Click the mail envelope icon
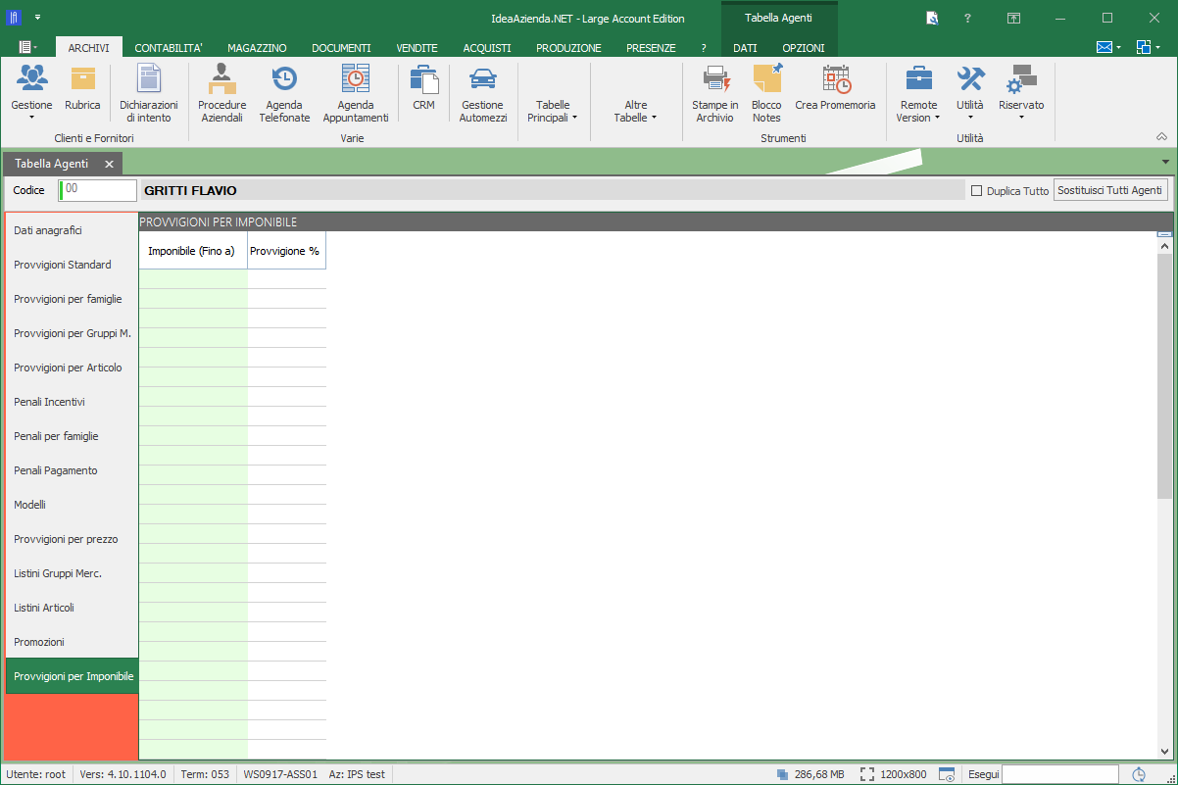The height and width of the screenshot is (785, 1178). click(x=1104, y=47)
